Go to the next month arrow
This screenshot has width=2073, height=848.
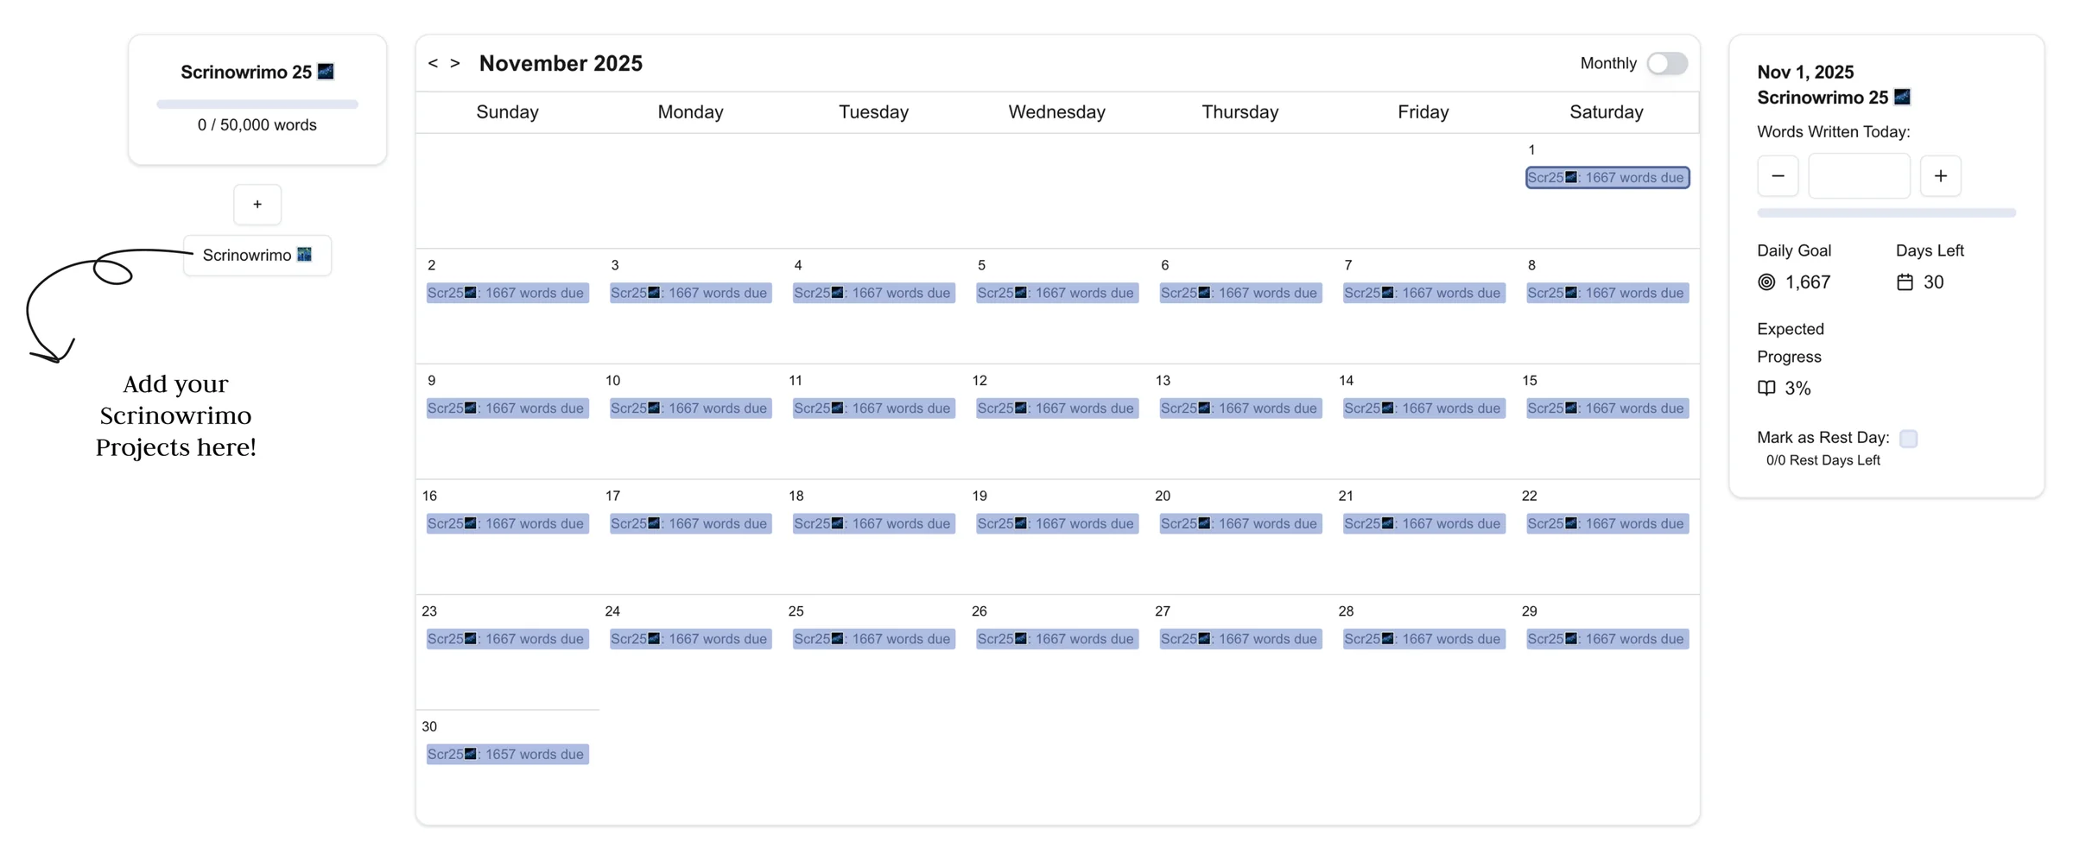point(455,63)
